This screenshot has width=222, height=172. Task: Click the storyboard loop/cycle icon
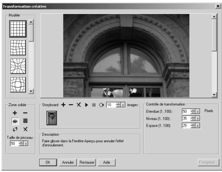102,105
